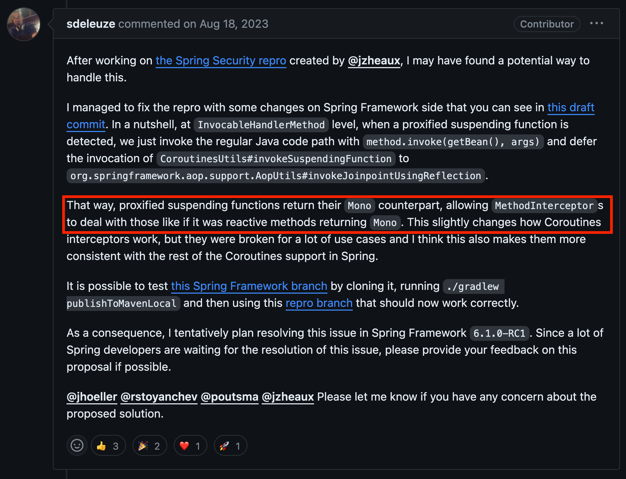Image resolution: width=626 pixels, height=479 pixels.
Task: Toggle the thumbs up reaction
Action: pyautogui.click(x=108, y=445)
